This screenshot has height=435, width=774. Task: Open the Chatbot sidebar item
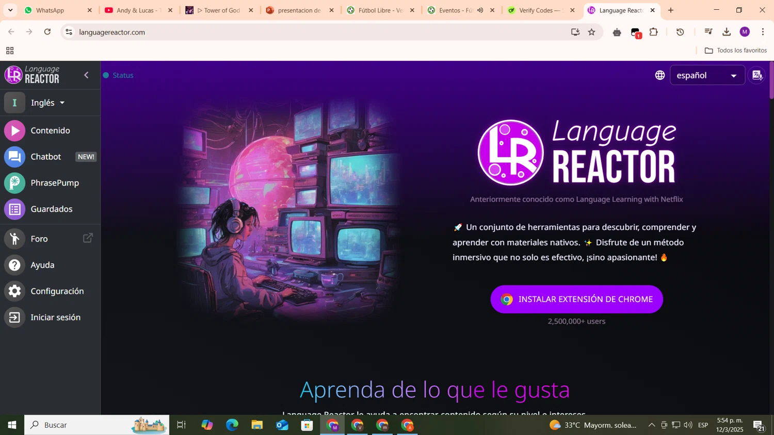(x=50, y=157)
